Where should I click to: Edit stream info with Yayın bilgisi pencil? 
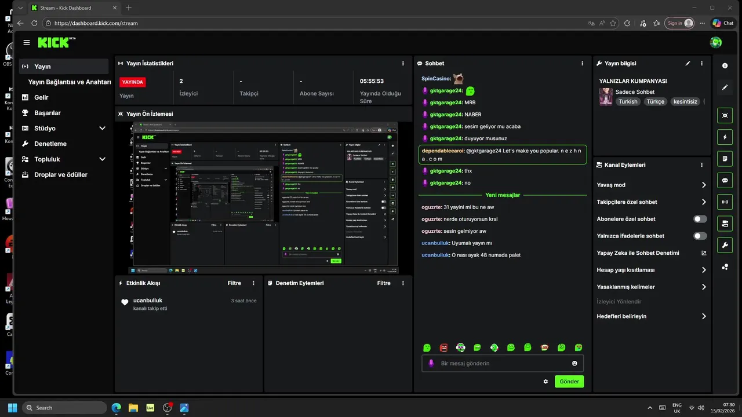point(688,63)
